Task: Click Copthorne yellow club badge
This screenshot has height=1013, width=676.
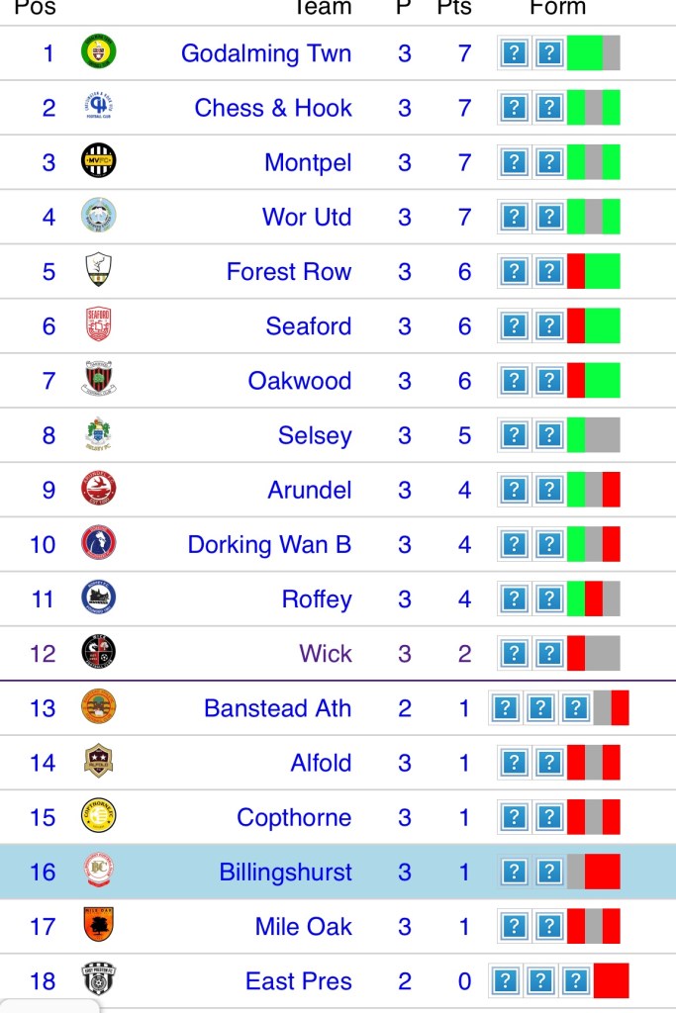Action: 98,817
